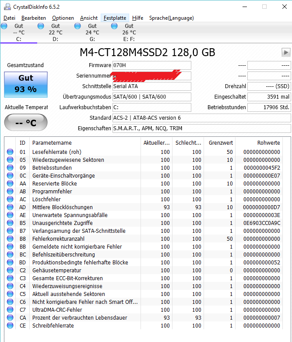The width and height of the screenshot is (292, 342).
Task: Click the Laufwerksbuchstaben field C:
Action: 152,107
